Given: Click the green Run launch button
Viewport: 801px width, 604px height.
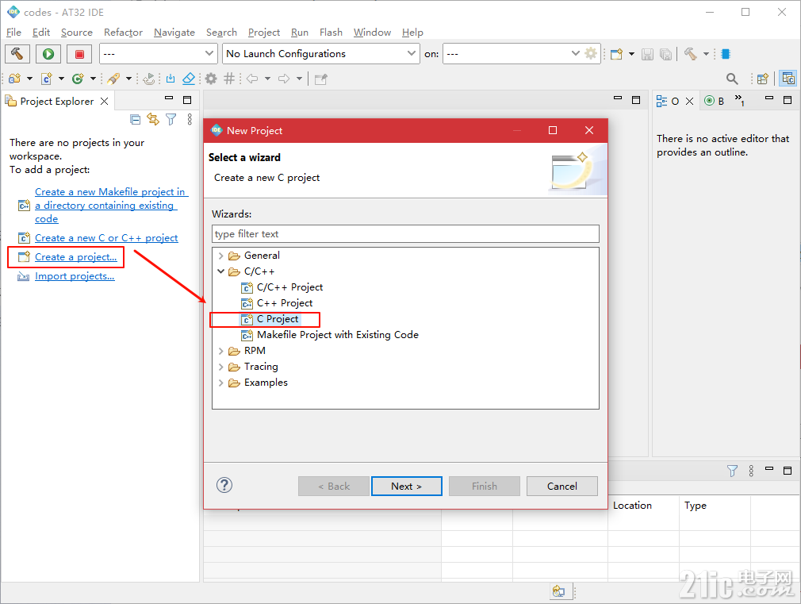Looking at the screenshot, I should coord(48,54).
